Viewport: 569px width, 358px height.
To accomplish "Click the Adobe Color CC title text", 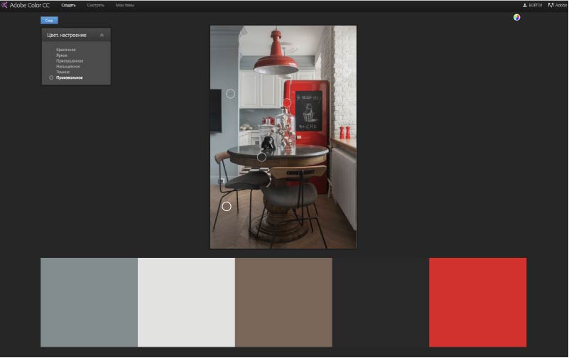I will coord(30,5).
